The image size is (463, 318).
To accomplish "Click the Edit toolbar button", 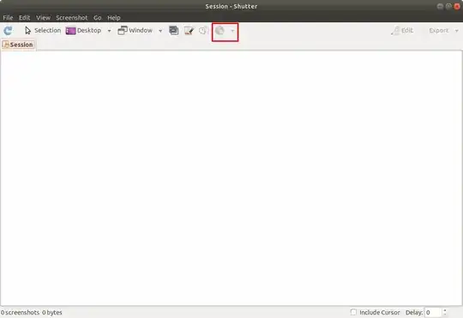I will coord(402,30).
